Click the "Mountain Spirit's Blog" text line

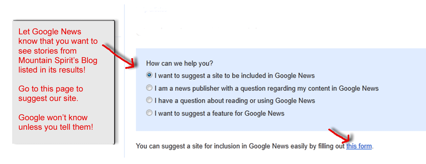(58, 60)
